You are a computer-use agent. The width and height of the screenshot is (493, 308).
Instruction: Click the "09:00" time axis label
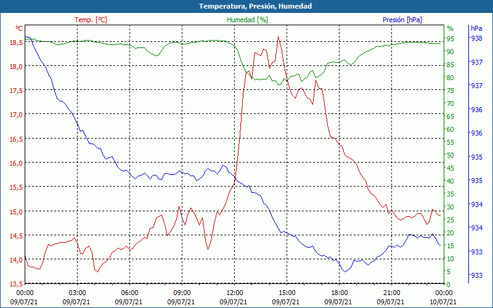pyautogui.click(x=182, y=293)
